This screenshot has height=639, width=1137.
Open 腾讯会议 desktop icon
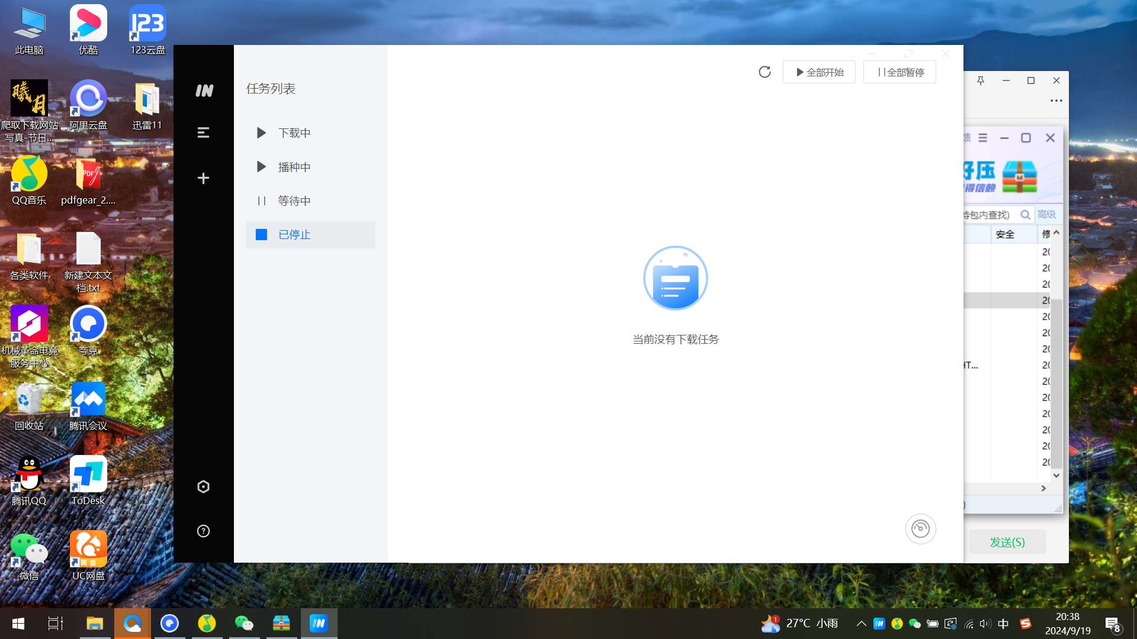pyautogui.click(x=88, y=405)
